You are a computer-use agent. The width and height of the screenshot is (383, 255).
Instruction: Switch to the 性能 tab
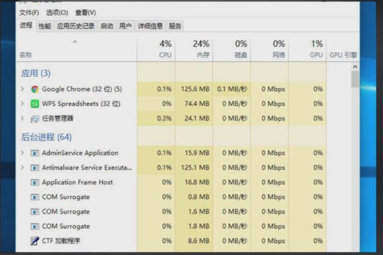coord(45,26)
